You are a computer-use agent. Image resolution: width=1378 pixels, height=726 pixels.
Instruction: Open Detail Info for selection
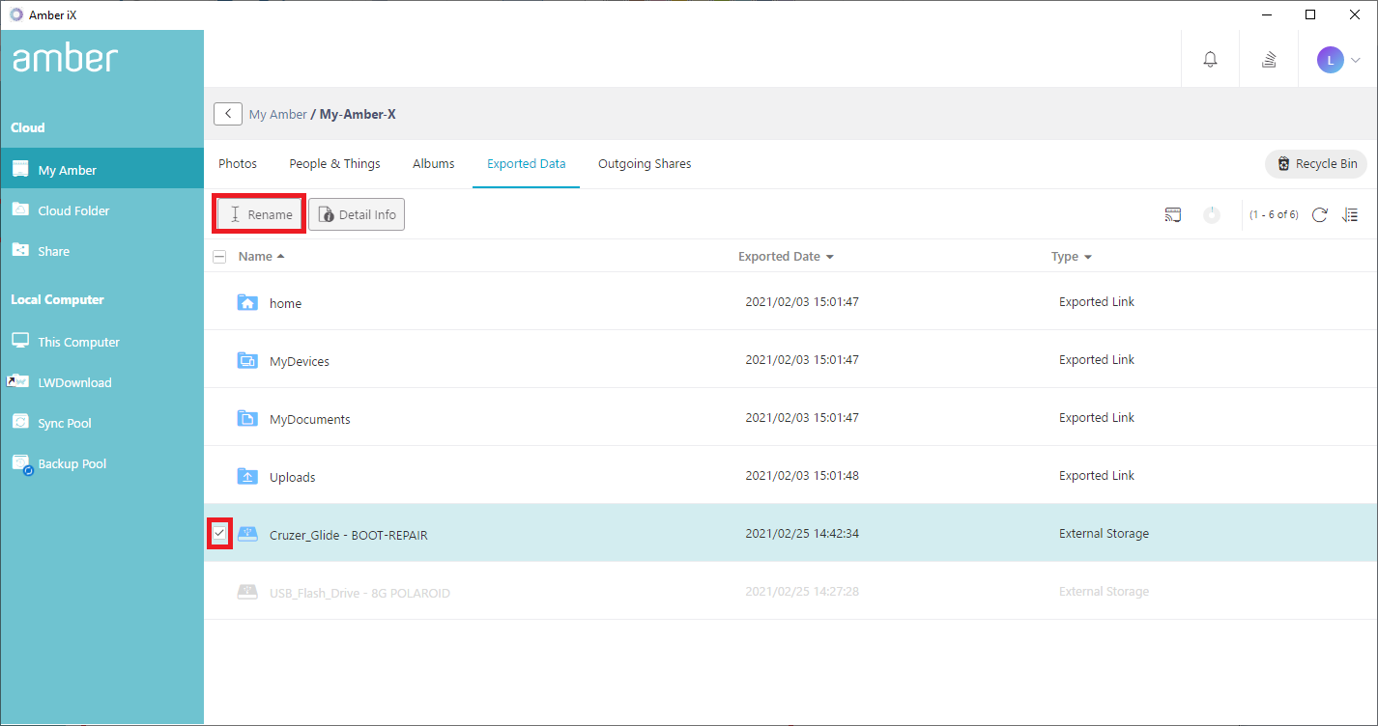[x=357, y=214]
